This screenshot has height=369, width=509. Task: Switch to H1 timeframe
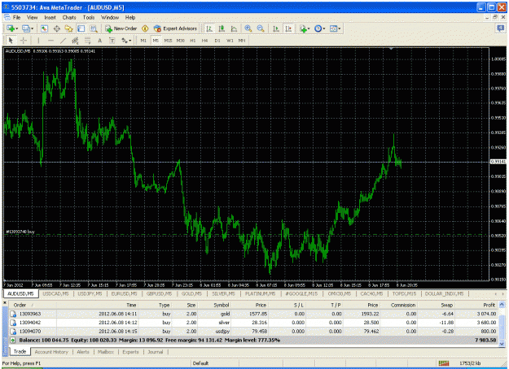193,41
